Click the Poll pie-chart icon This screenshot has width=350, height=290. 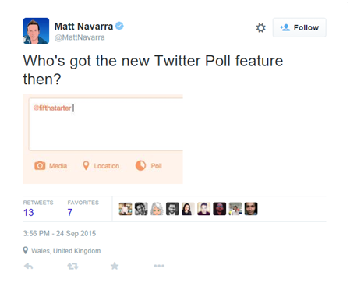(140, 165)
